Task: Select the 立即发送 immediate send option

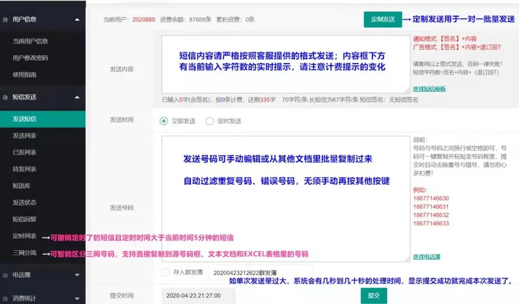Action: click(x=164, y=121)
